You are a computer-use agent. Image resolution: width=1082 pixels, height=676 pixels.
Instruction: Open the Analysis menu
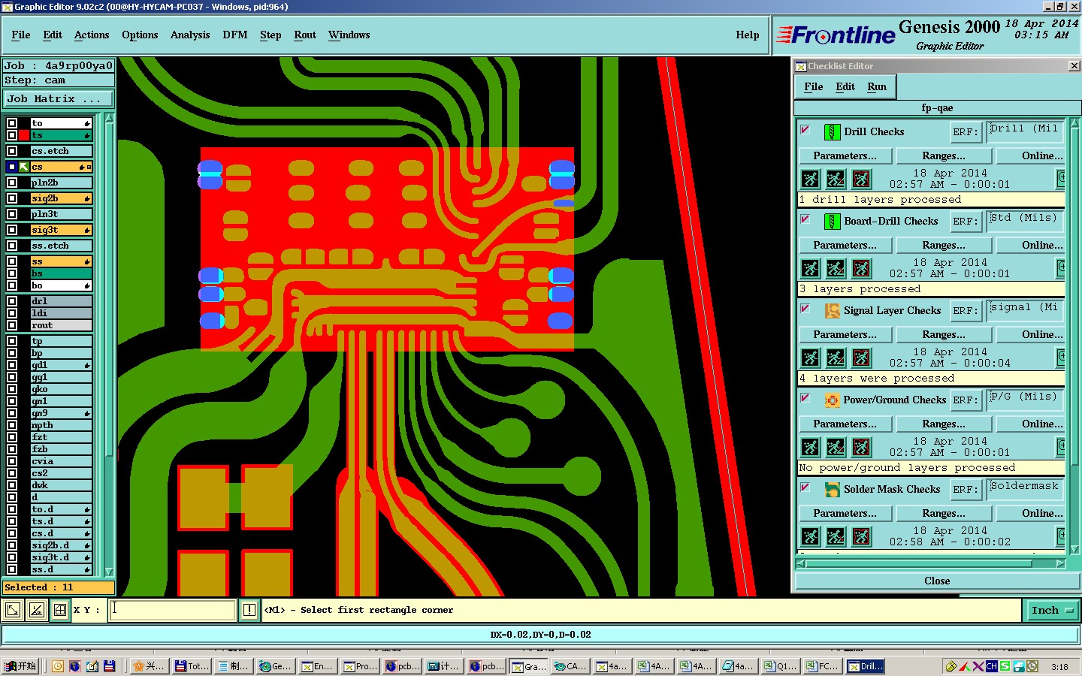190,35
